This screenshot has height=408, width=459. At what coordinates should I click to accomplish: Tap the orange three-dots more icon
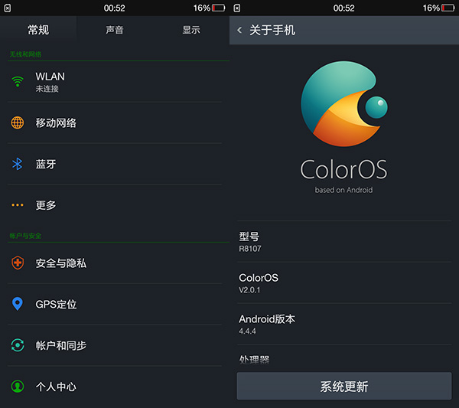click(x=18, y=205)
